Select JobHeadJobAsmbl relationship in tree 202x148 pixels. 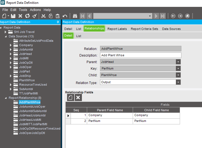point(32,115)
